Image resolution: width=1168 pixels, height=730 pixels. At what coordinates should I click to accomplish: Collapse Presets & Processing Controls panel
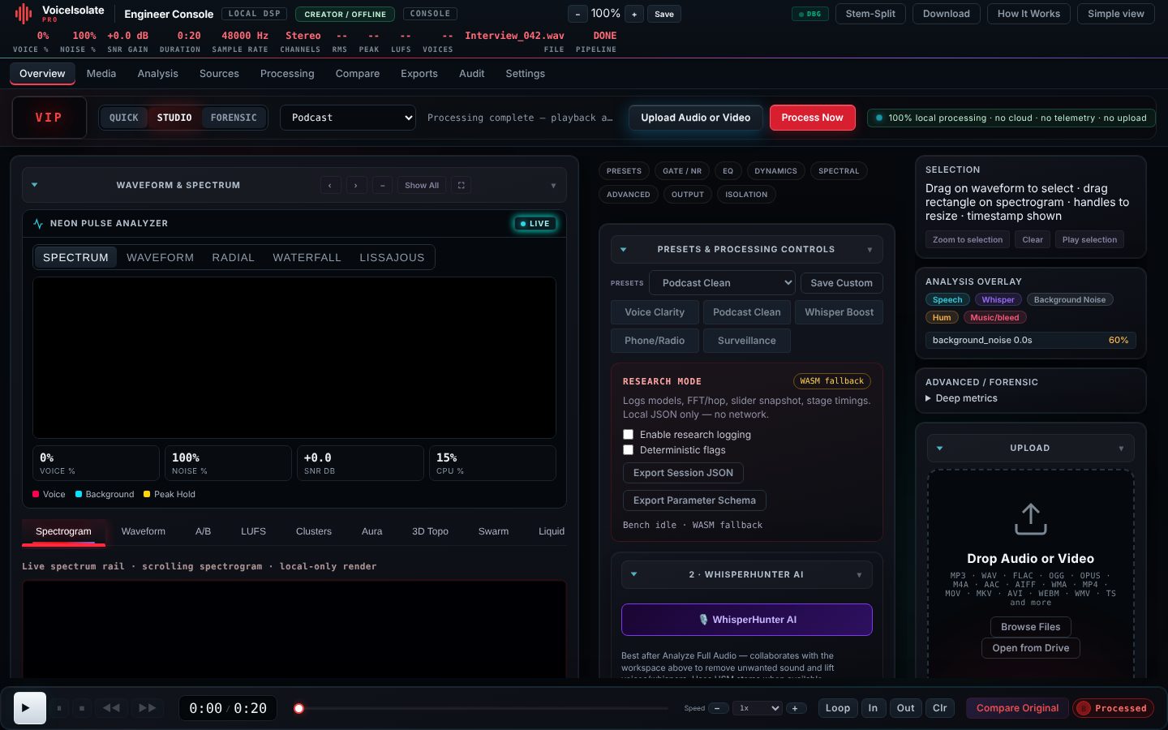pos(623,249)
